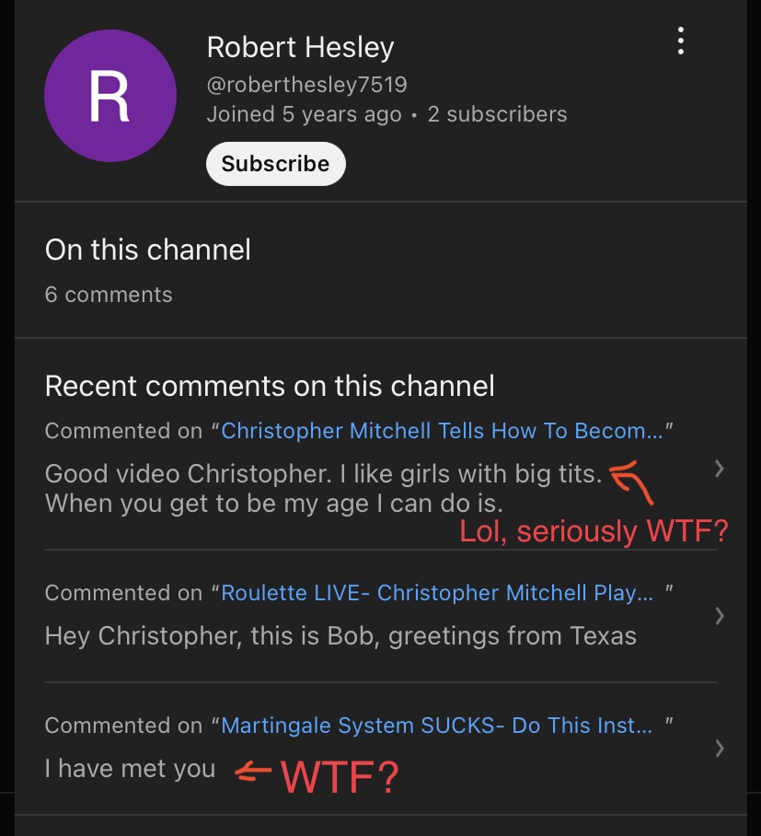Click the red Lol, seriously WTF? annotation
Image resolution: width=761 pixels, height=836 pixels.
594,531
